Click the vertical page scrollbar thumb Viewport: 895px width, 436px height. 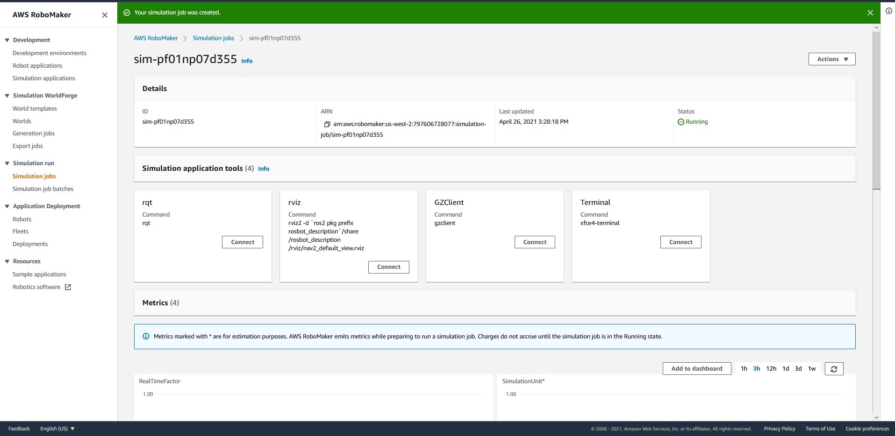[x=876, y=110]
